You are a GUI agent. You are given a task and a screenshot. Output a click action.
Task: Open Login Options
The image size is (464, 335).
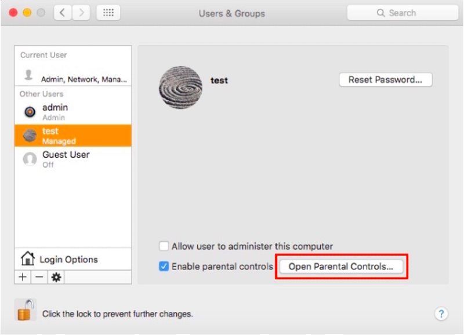click(73, 259)
